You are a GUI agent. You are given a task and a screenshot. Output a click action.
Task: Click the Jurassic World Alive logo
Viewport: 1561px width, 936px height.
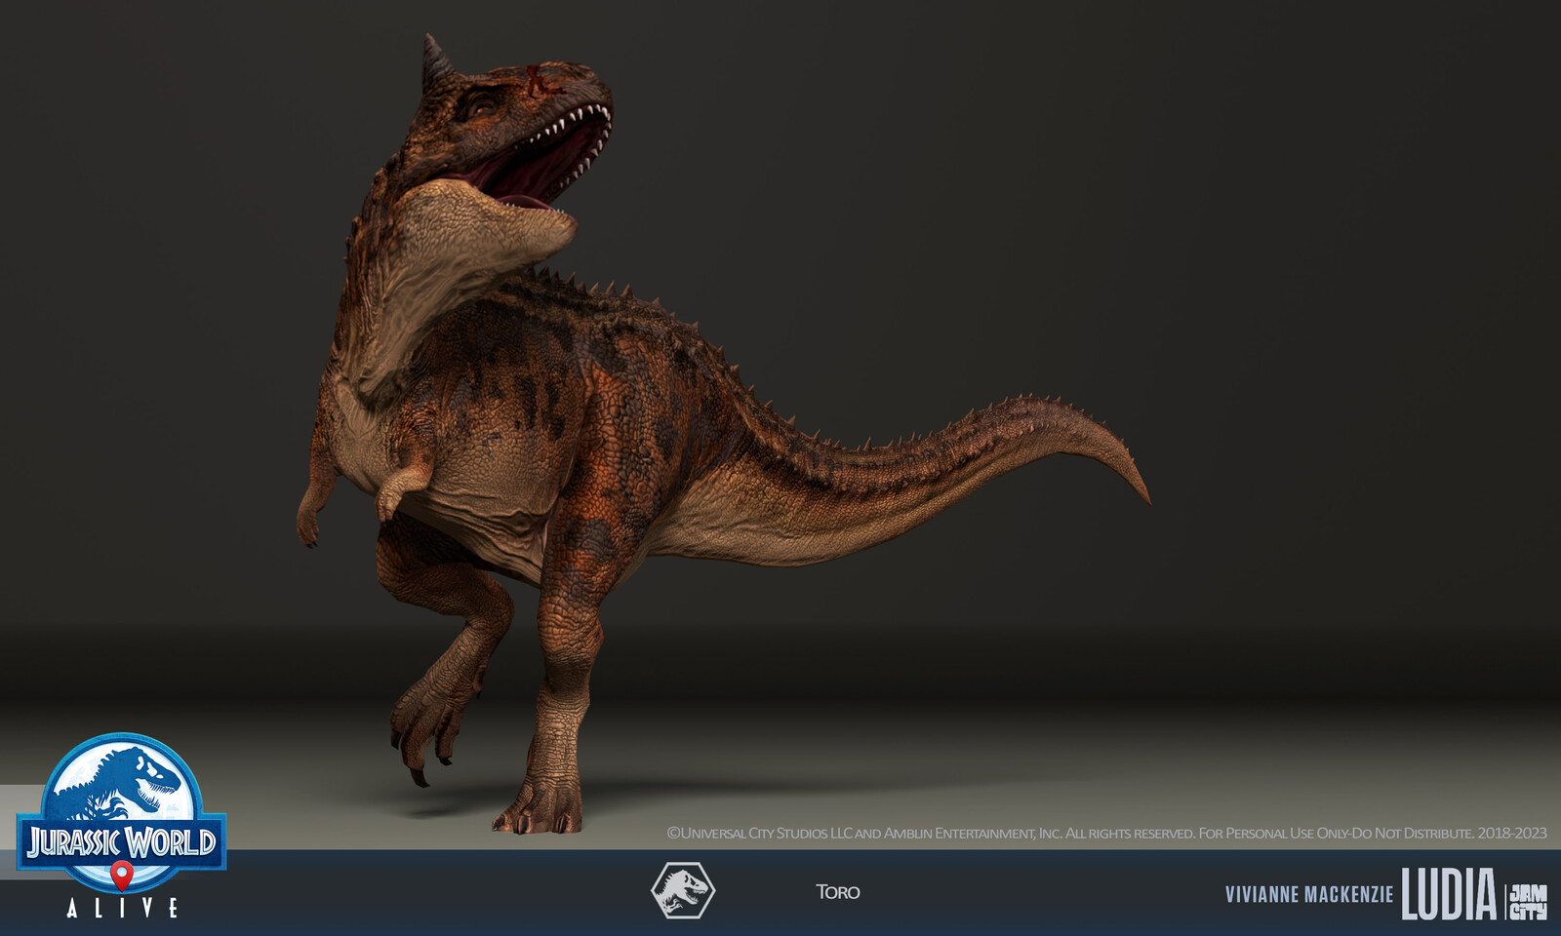click(x=121, y=826)
